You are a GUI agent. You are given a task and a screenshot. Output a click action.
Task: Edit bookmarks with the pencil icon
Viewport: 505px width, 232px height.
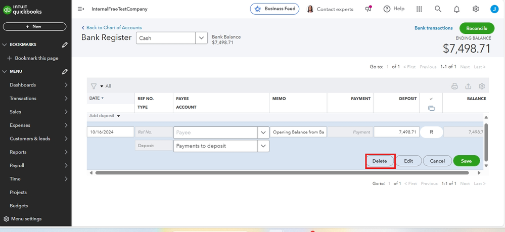click(x=65, y=45)
